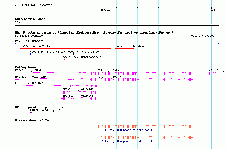Select the KCNK13 first exon glyph
Image resolution: width=226 pixels, height=149 pixels.
click(x=209, y=73)
